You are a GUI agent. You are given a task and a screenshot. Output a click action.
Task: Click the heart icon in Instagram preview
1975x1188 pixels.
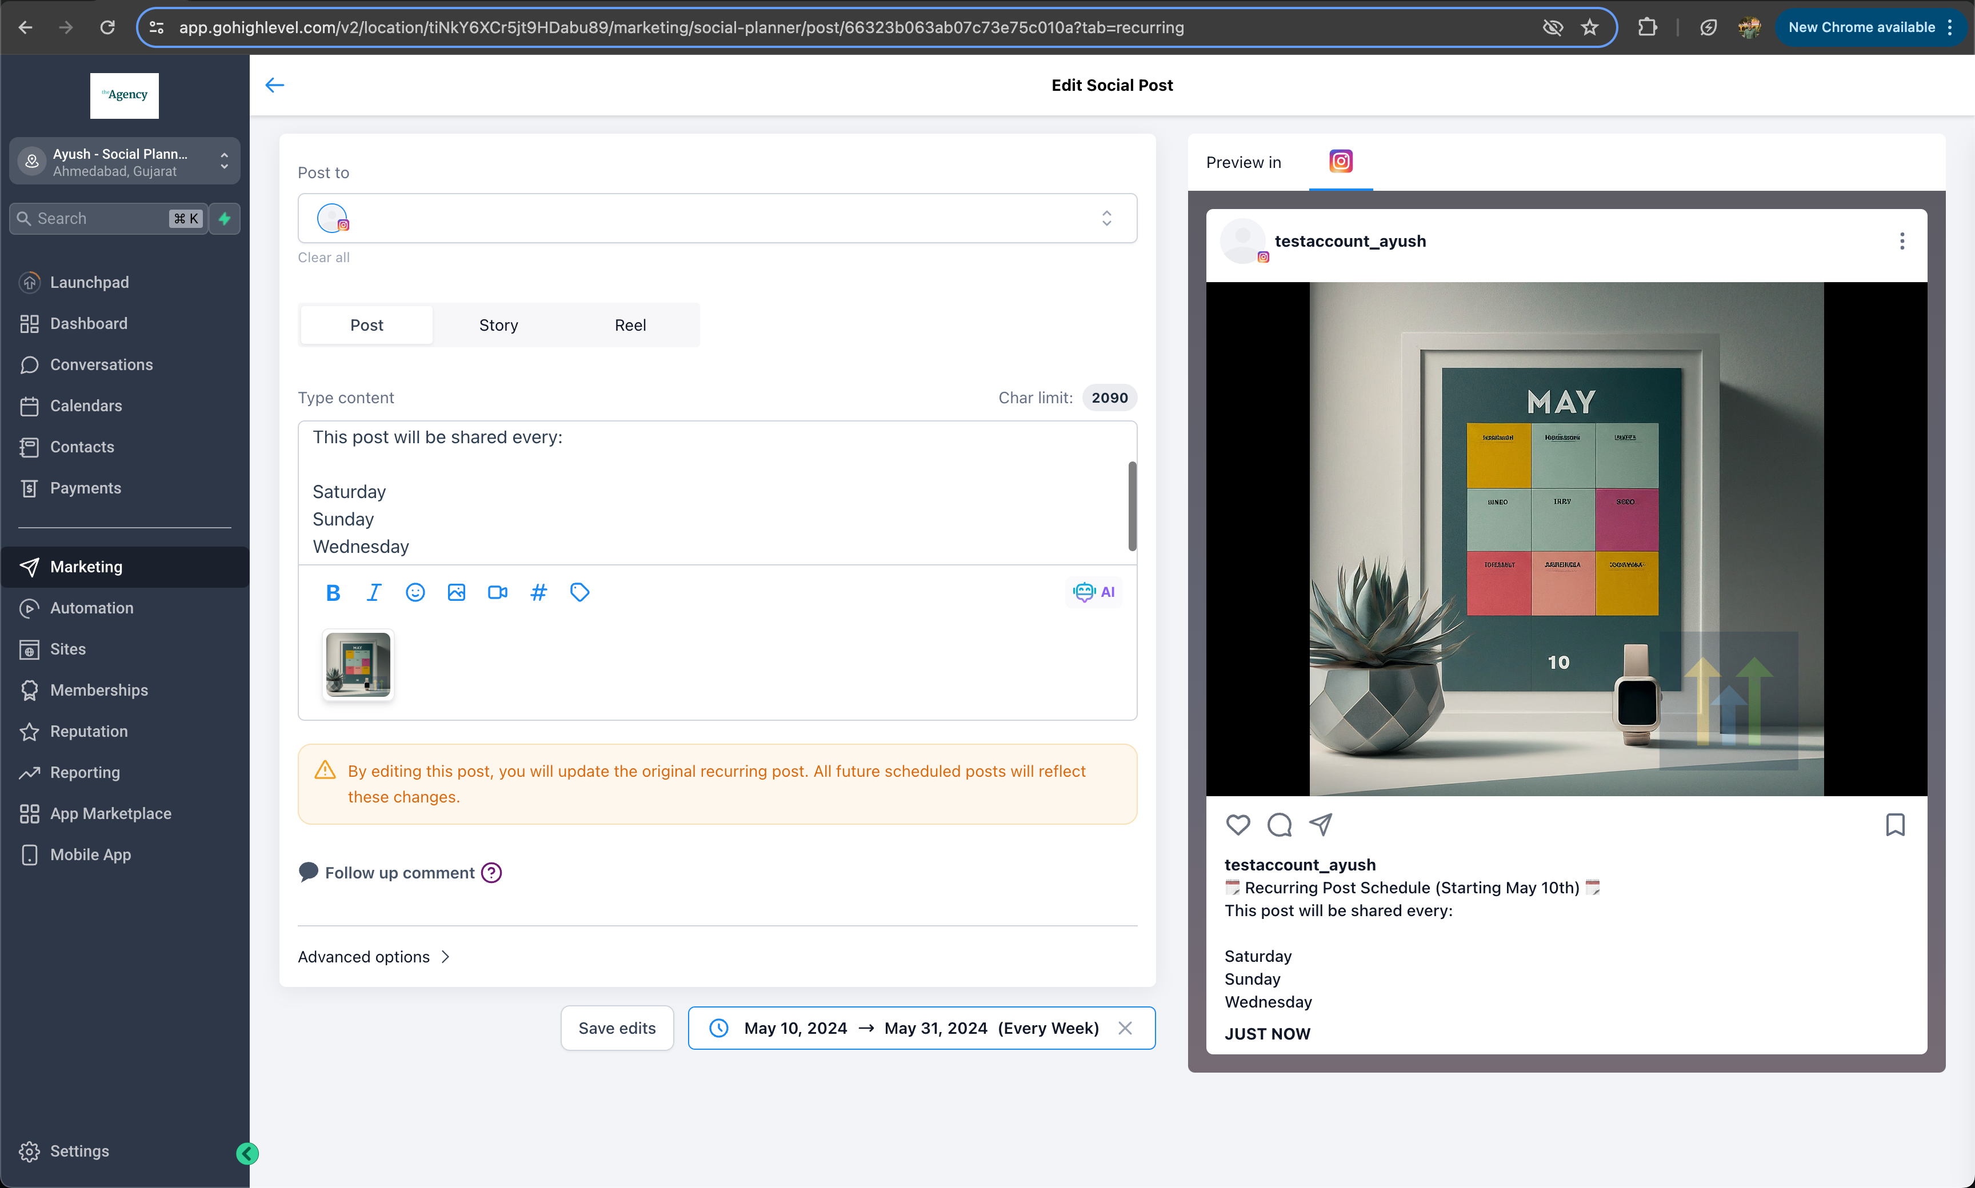[1238, 825]
